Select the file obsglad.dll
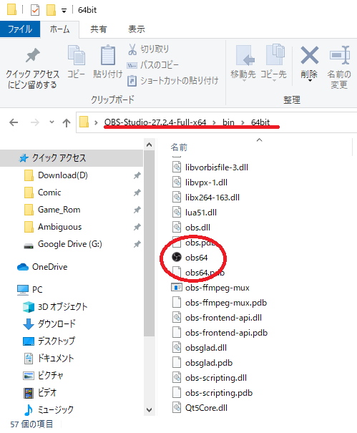 200,348
